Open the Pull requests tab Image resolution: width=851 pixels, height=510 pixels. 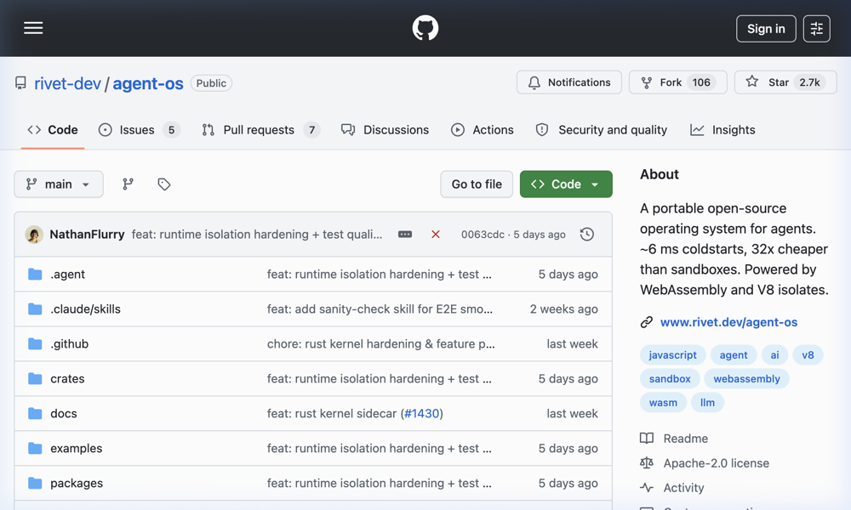260,130
